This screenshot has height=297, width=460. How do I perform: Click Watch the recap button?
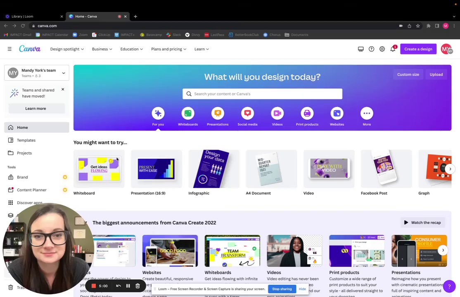click(x=422, y=222)
